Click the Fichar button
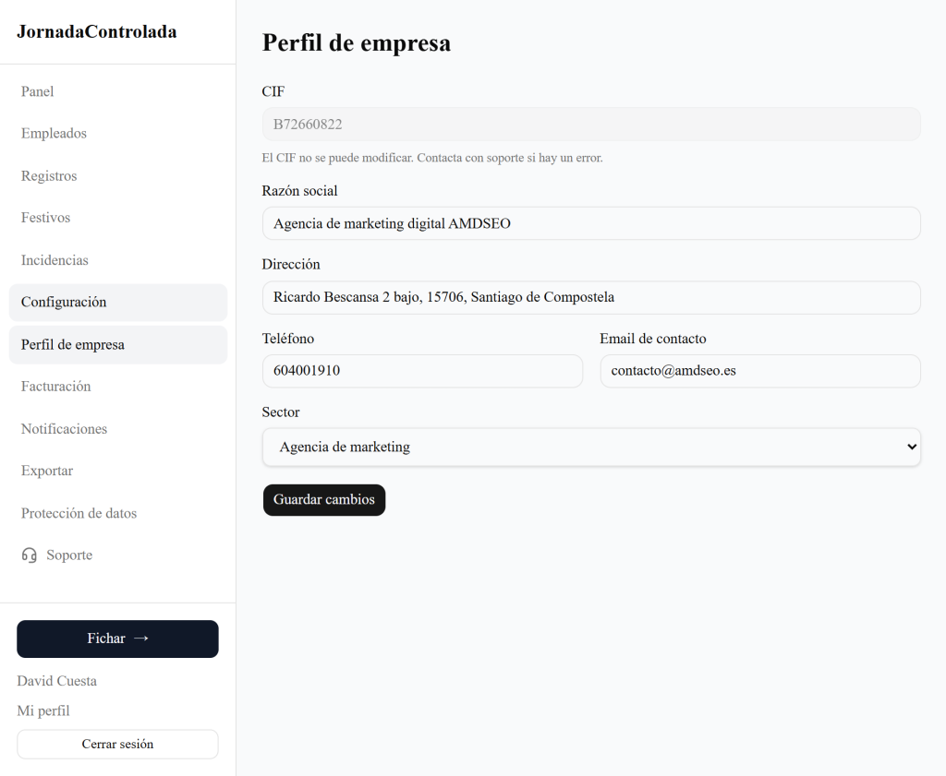946x776 pixels. click(117, 639)
